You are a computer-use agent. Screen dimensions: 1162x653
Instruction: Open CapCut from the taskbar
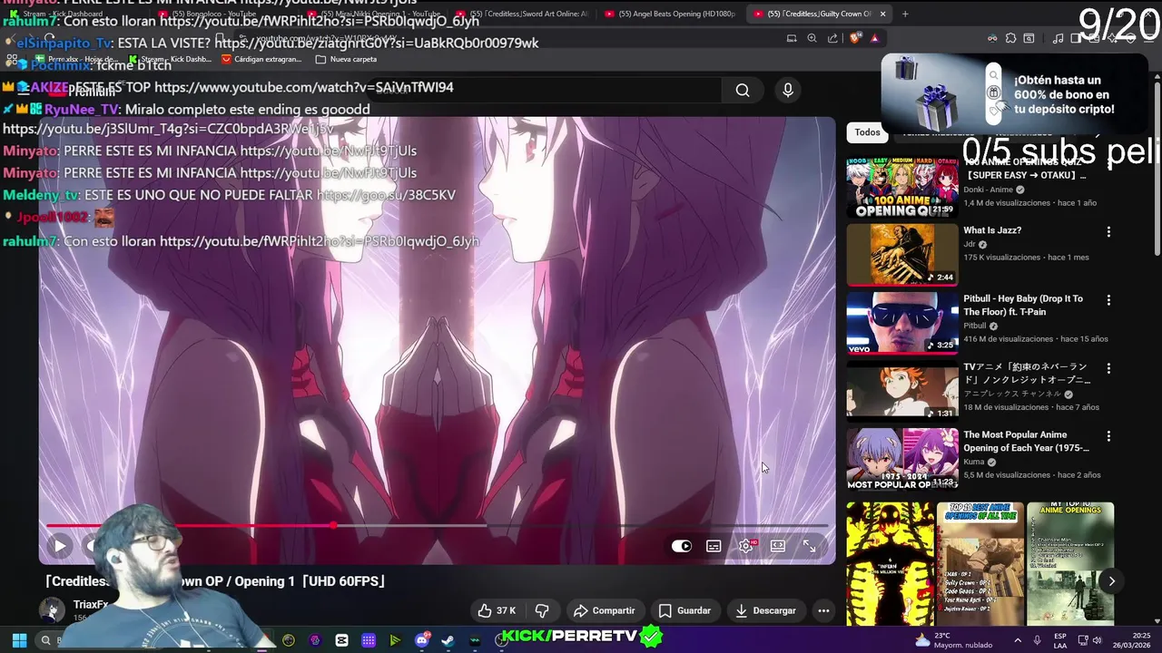pos(341,640)
